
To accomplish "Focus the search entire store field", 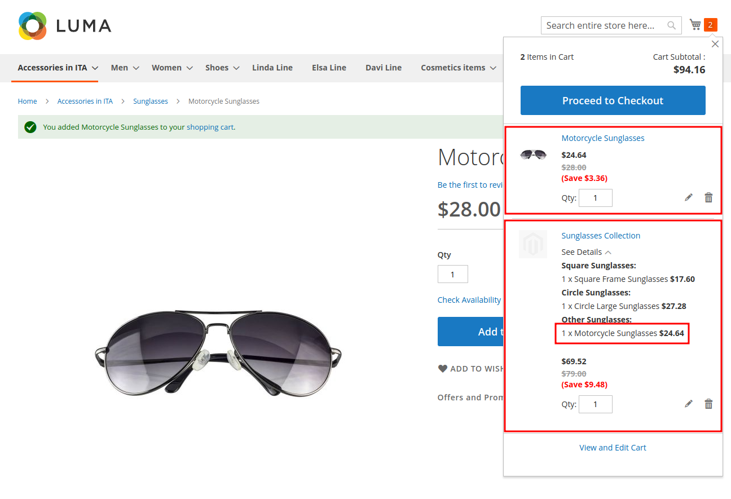I will coord(601,25).
